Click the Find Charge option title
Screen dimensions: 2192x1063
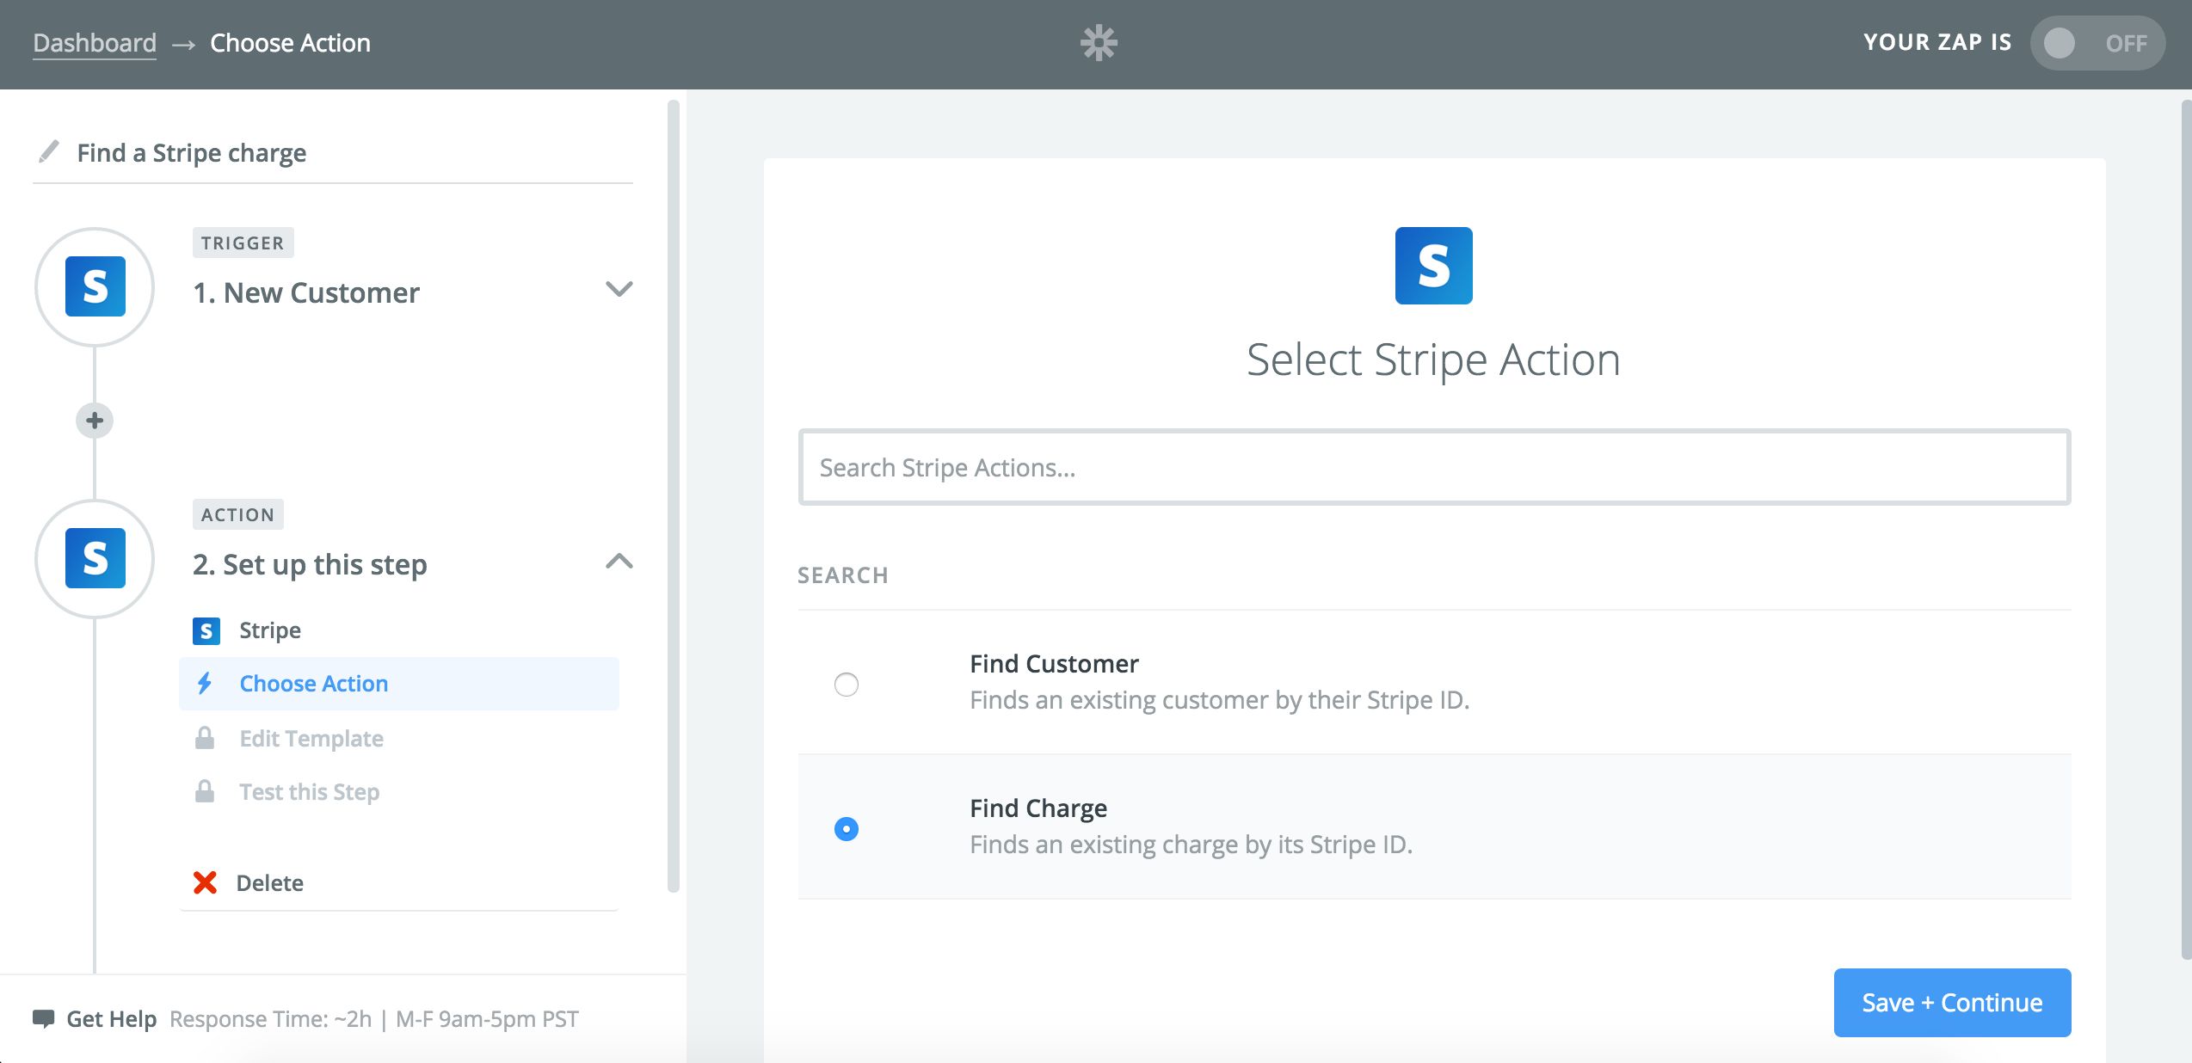(1038, 808)
